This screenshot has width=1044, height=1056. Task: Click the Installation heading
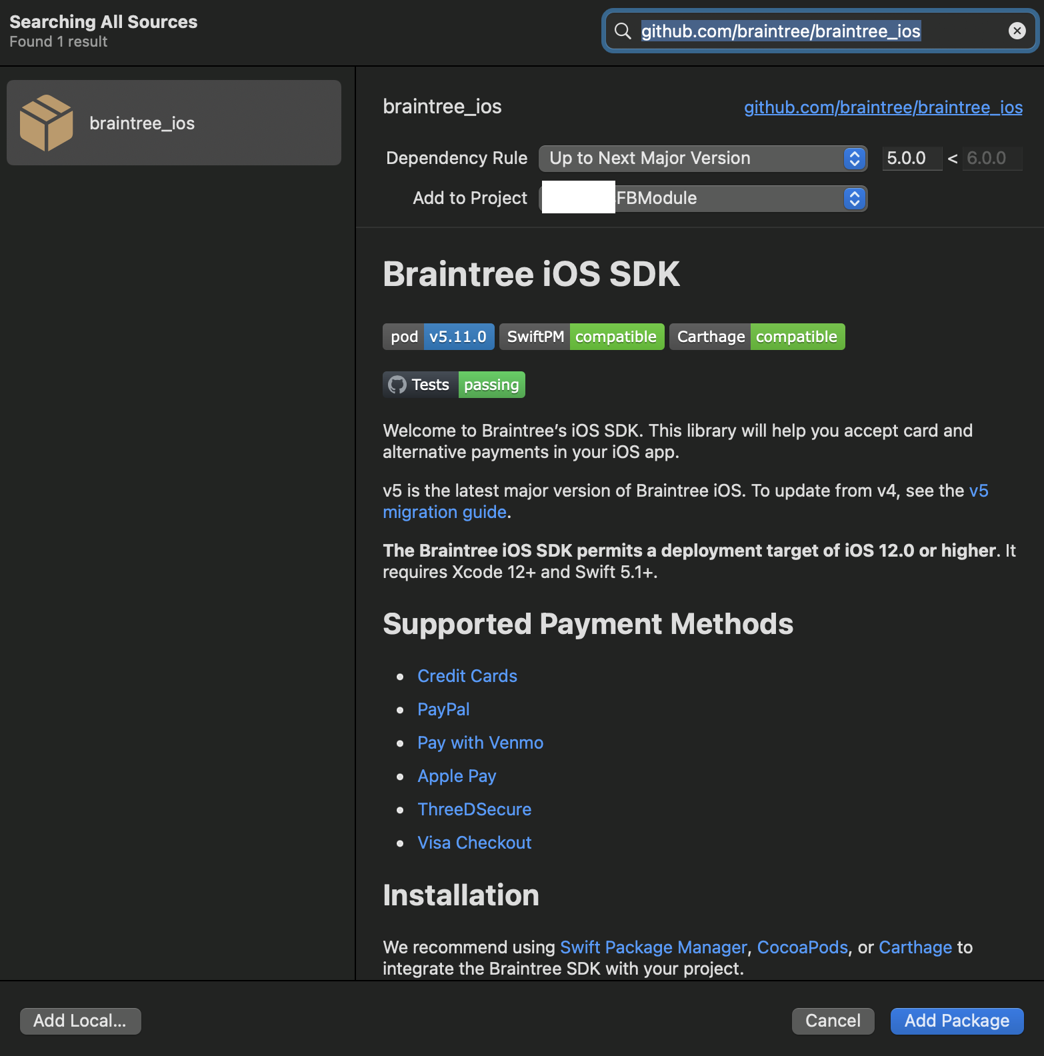point(461,895)
